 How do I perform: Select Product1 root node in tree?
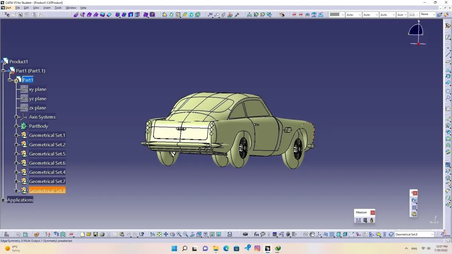pyautogui.click(x=18, y=61)
